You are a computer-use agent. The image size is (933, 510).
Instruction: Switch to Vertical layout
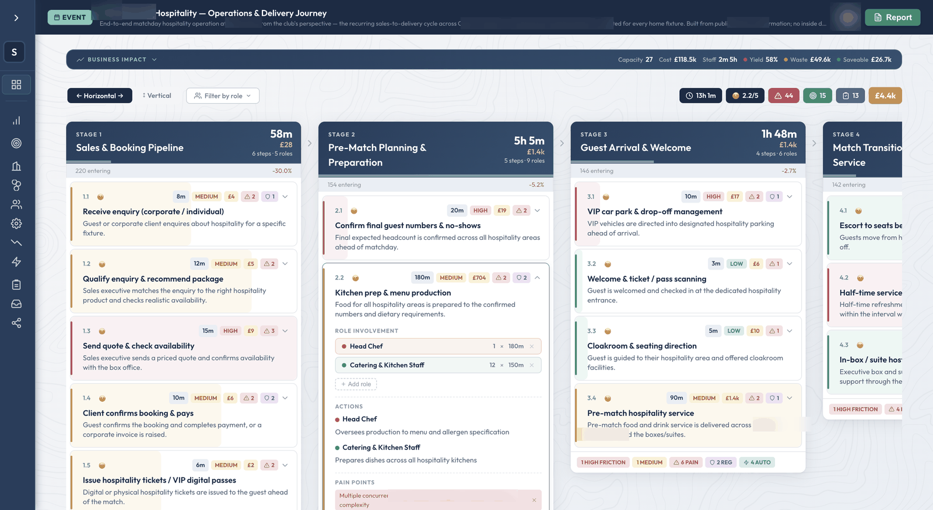pyautogui.click(x=157, y=95)
